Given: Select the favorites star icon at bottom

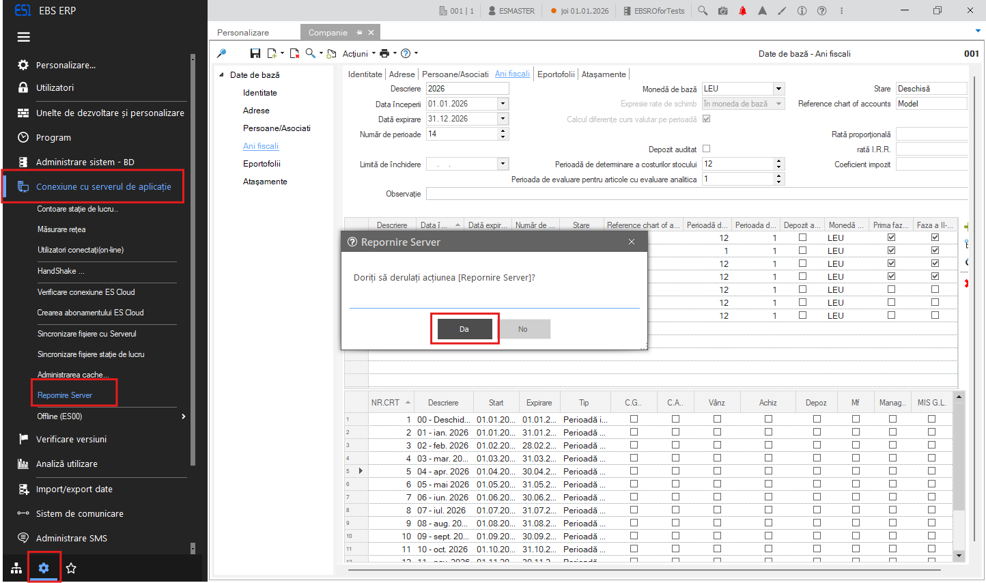Looking at the screenshot, I should click(71, 568).
